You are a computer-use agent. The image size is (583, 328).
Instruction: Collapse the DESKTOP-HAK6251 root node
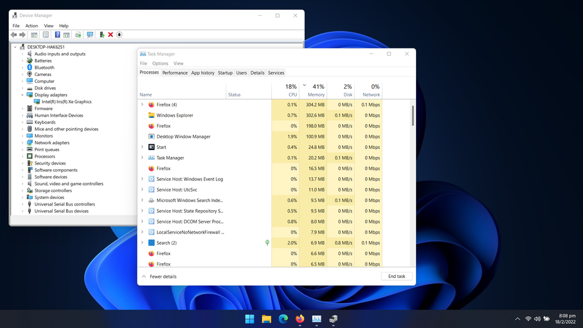point(15,47)
